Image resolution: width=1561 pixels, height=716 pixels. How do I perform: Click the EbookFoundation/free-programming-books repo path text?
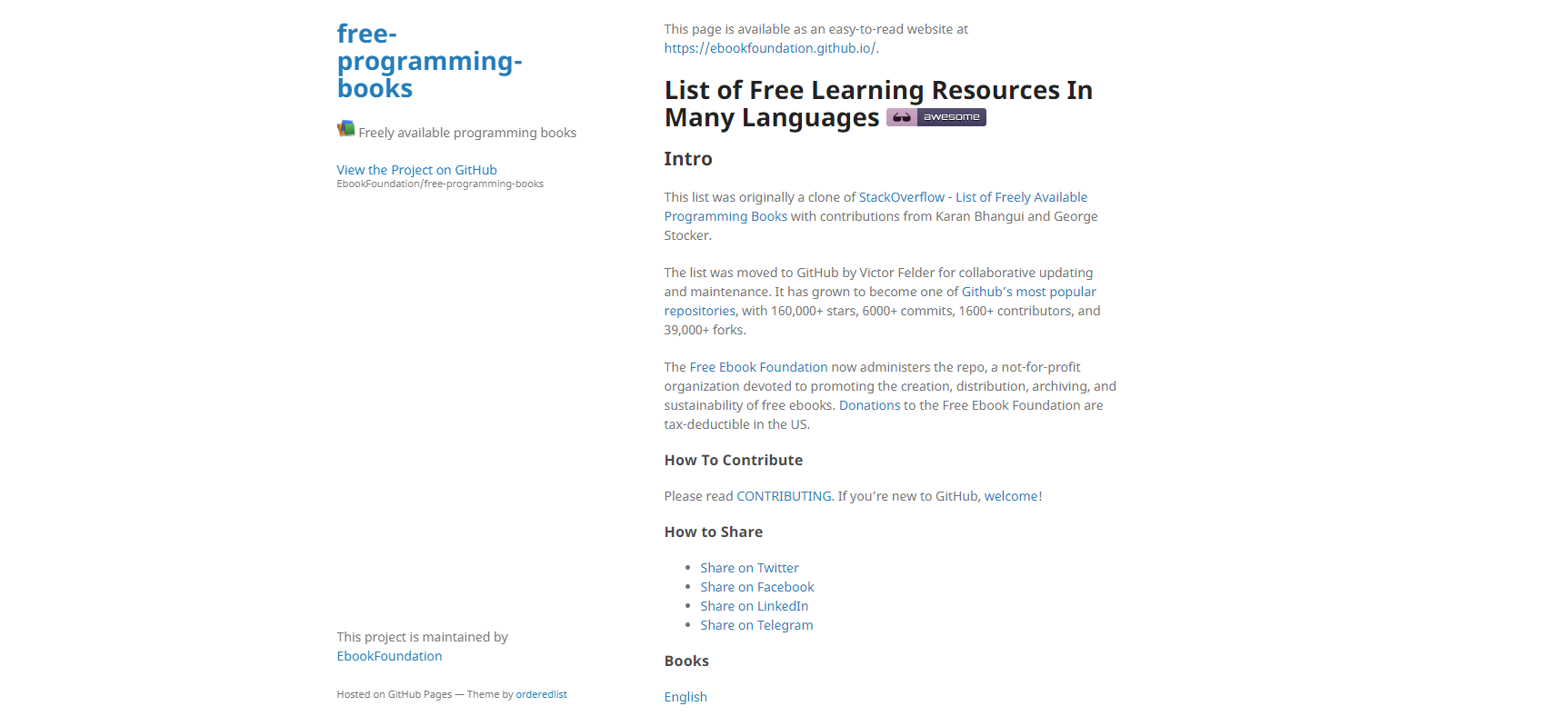coord(440,184)
